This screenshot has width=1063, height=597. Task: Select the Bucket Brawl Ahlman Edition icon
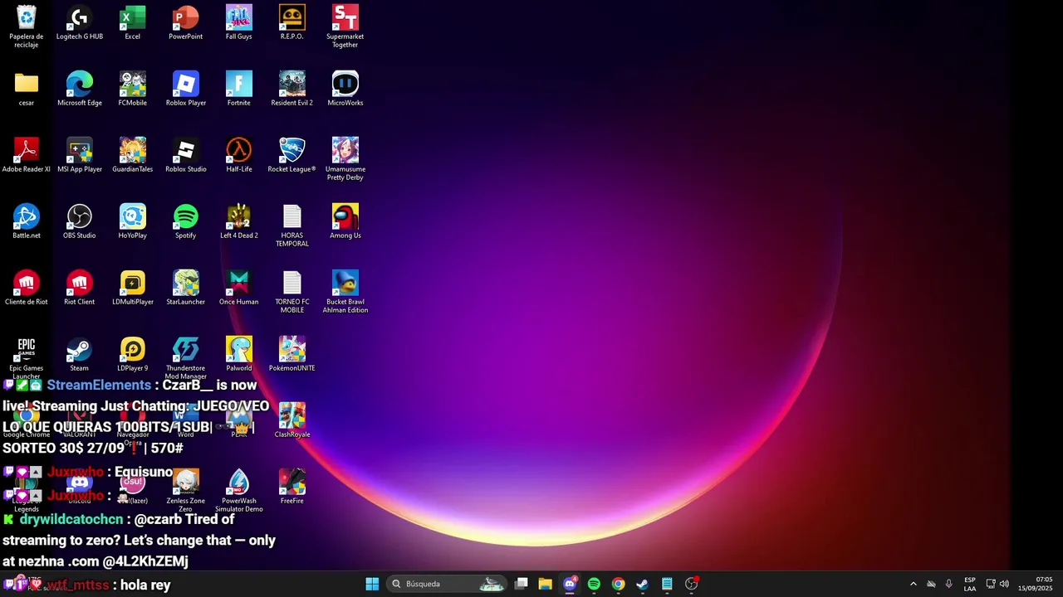(345, 292)
